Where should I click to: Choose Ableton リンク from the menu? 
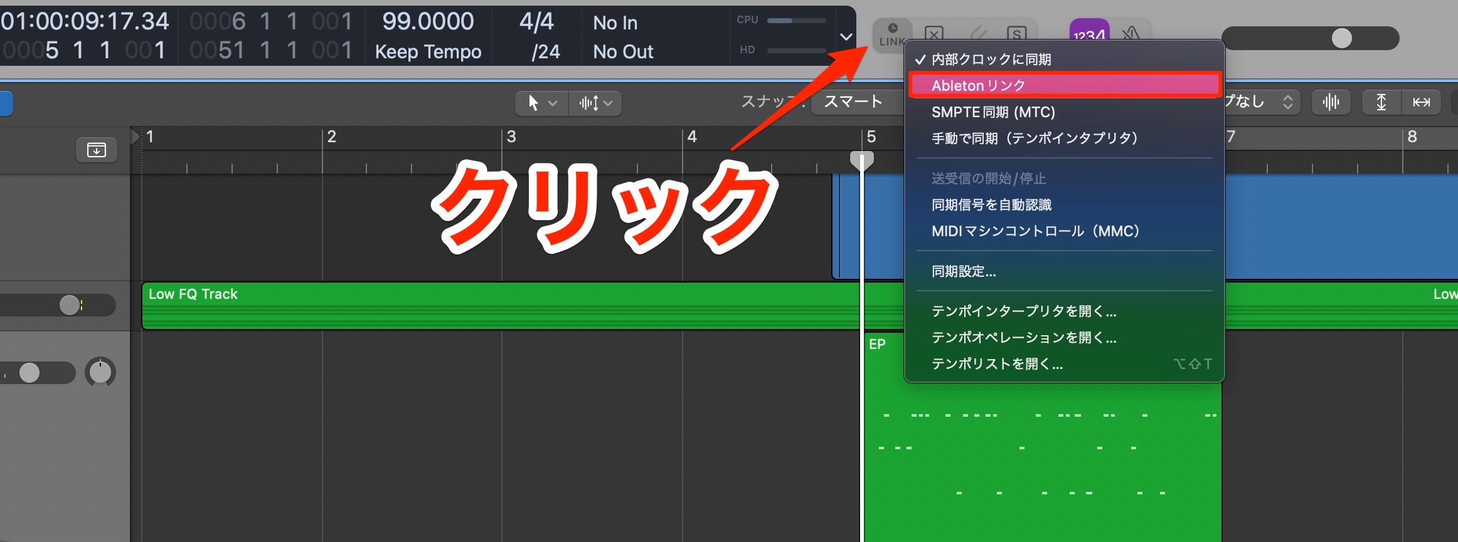(x=1064, y=85)
